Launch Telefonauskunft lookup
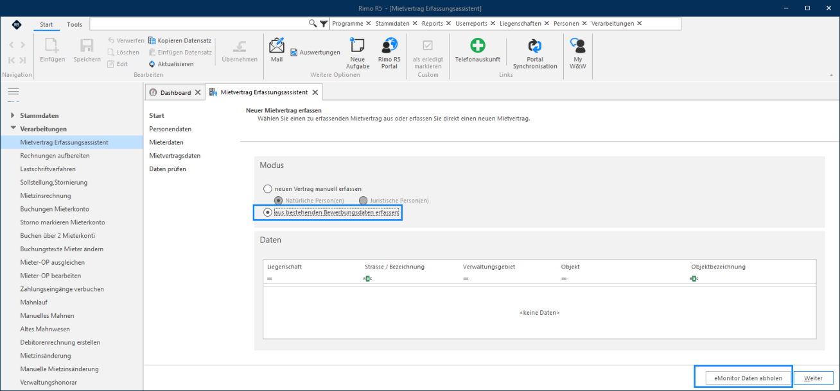The height and width of the screenshot is (391, 840). [477, 51]
